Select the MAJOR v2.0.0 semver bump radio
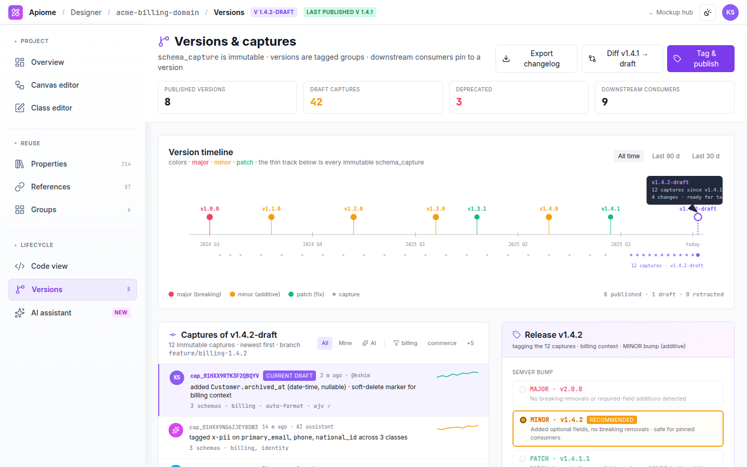747x467 pixels. coord(522,389)
